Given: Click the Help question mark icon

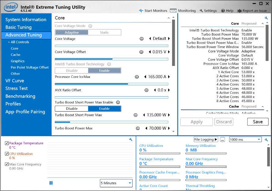Looking at the screenshot, I should click(223, 11).
